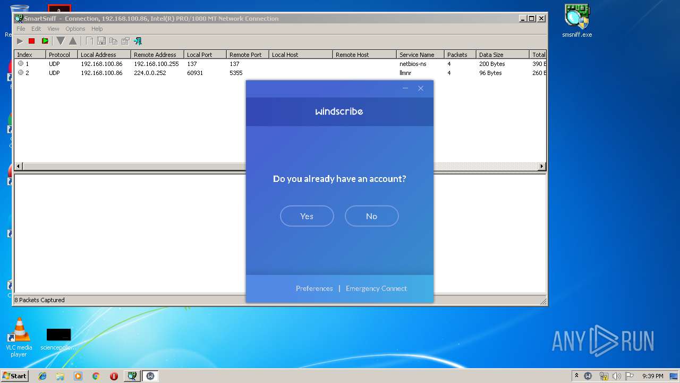
Task: Select the black sciencepolic... desktop file
Action: click(x=58, y=339)
